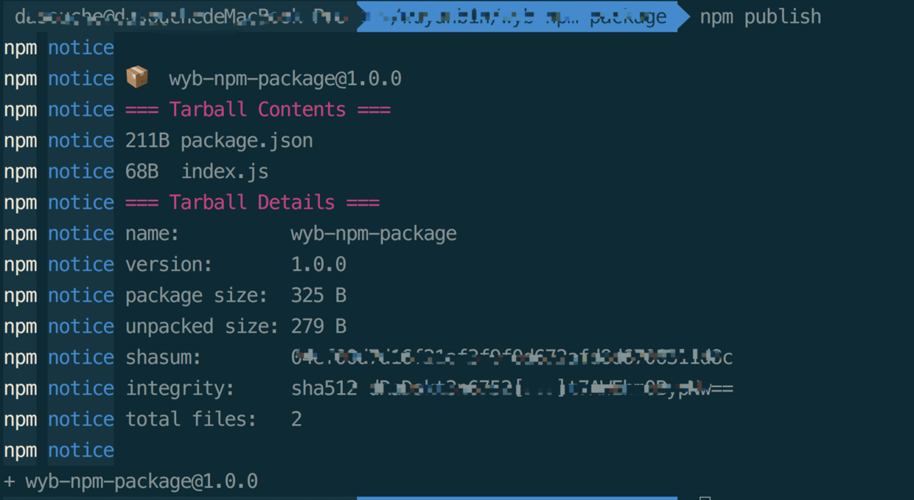The image size is (914, 500).
Task: Click the final + wyb-npm-package@1.0.0 line
Action: [131, 482]
